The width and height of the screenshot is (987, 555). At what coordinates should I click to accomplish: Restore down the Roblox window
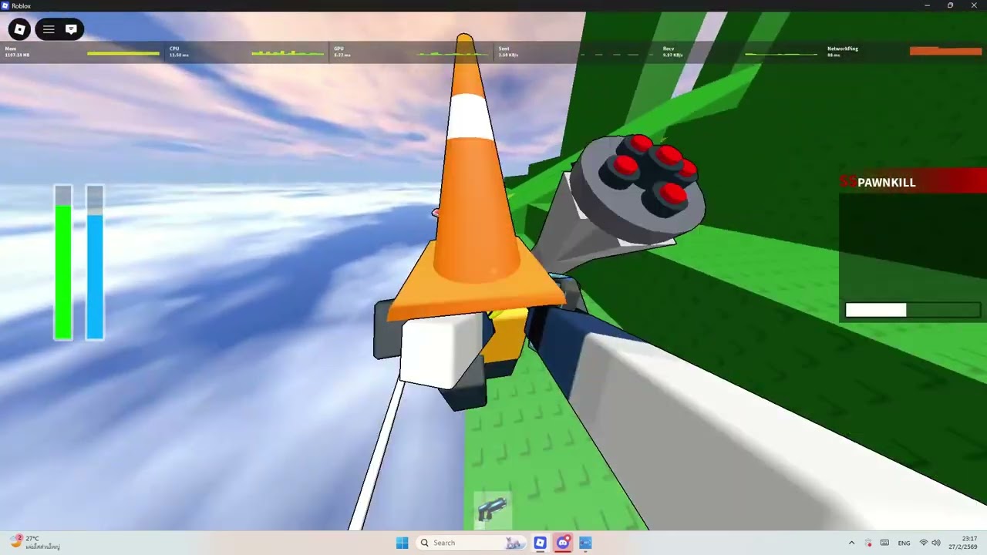pos(950,5)
